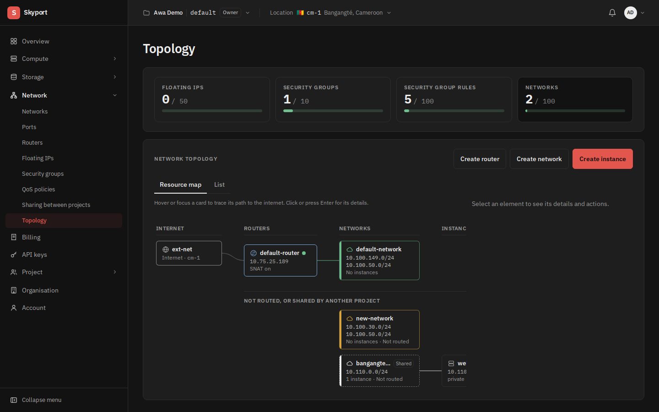Click Create router button
The image size is (659, 412).
480,159
